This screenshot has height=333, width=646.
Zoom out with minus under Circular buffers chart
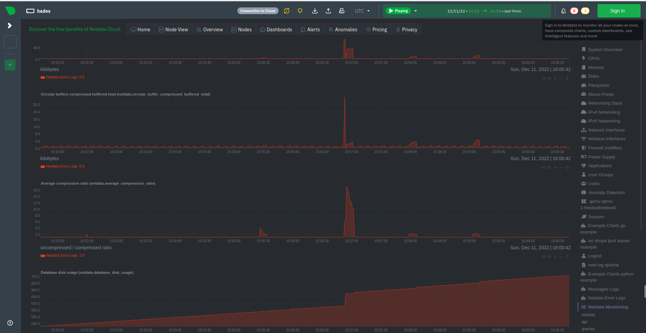click(x=561, y=168)
